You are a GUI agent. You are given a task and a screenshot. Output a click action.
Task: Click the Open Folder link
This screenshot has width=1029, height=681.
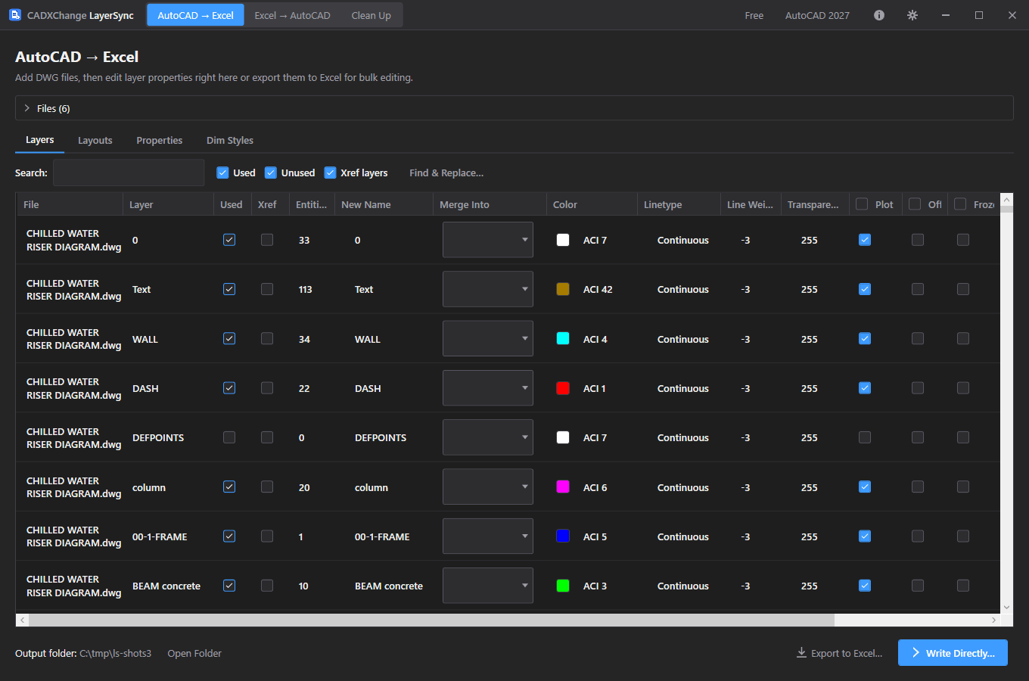(x=194, y=653)
